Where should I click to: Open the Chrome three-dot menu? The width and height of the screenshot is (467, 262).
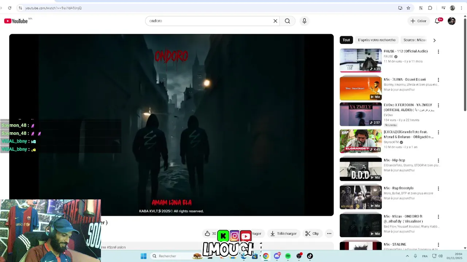pyautogui.click(x=462, y=8)
